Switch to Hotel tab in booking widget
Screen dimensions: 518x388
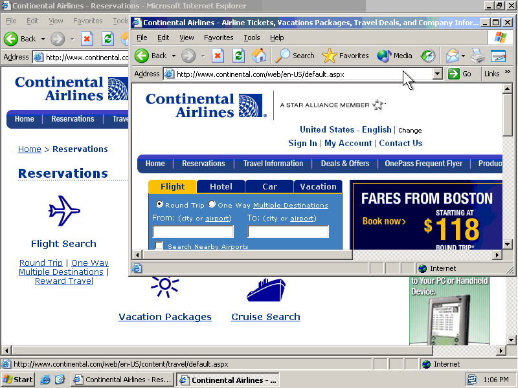(221, 186)
